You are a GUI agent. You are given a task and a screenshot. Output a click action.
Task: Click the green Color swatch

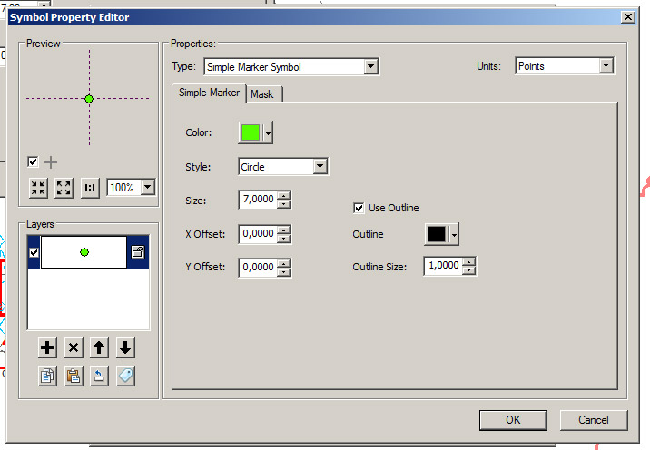251,132
